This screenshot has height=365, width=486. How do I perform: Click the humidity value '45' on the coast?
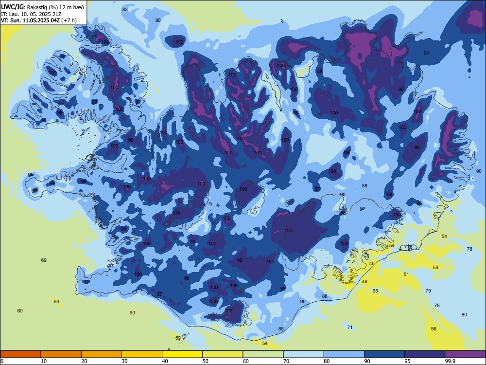(372, 263)
